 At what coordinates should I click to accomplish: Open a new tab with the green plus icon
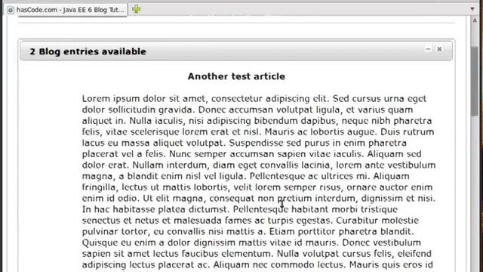137,9
